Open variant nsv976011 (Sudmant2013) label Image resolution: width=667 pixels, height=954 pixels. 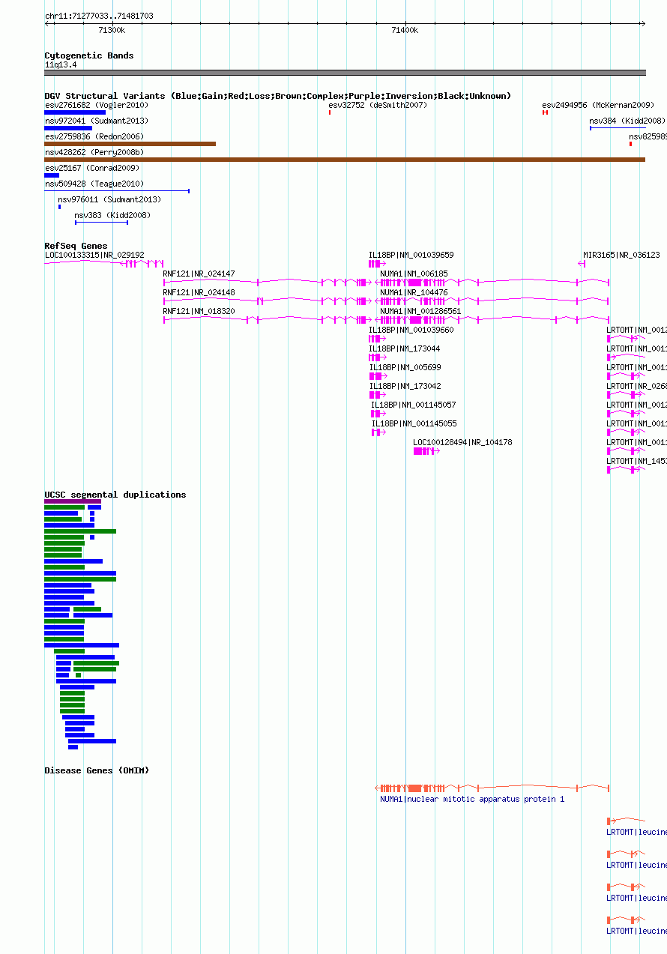pos(109,199)
